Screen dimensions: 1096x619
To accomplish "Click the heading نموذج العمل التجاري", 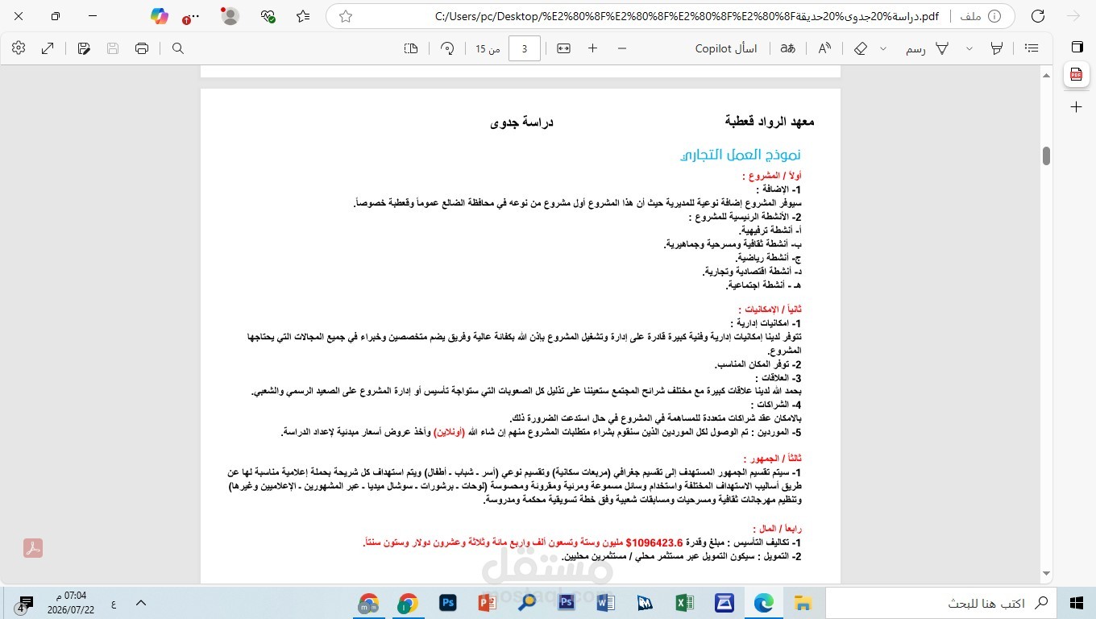I will click(741, 155).
